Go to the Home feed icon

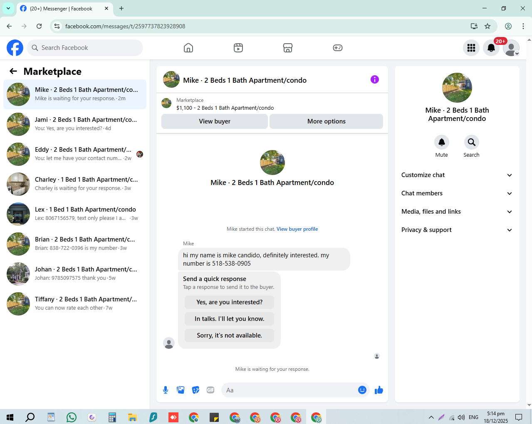coord(188,48)
